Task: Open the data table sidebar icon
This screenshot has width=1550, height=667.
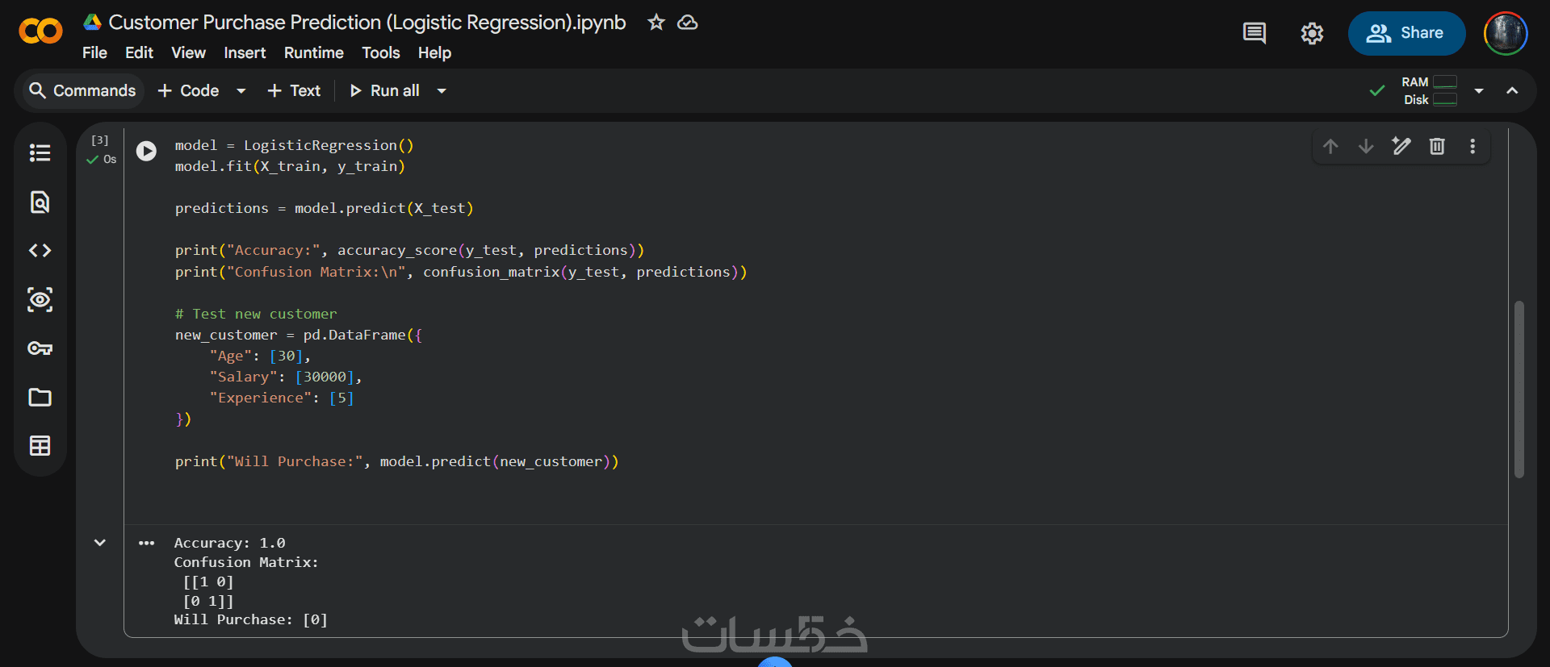Action: [x=40, y=446]
